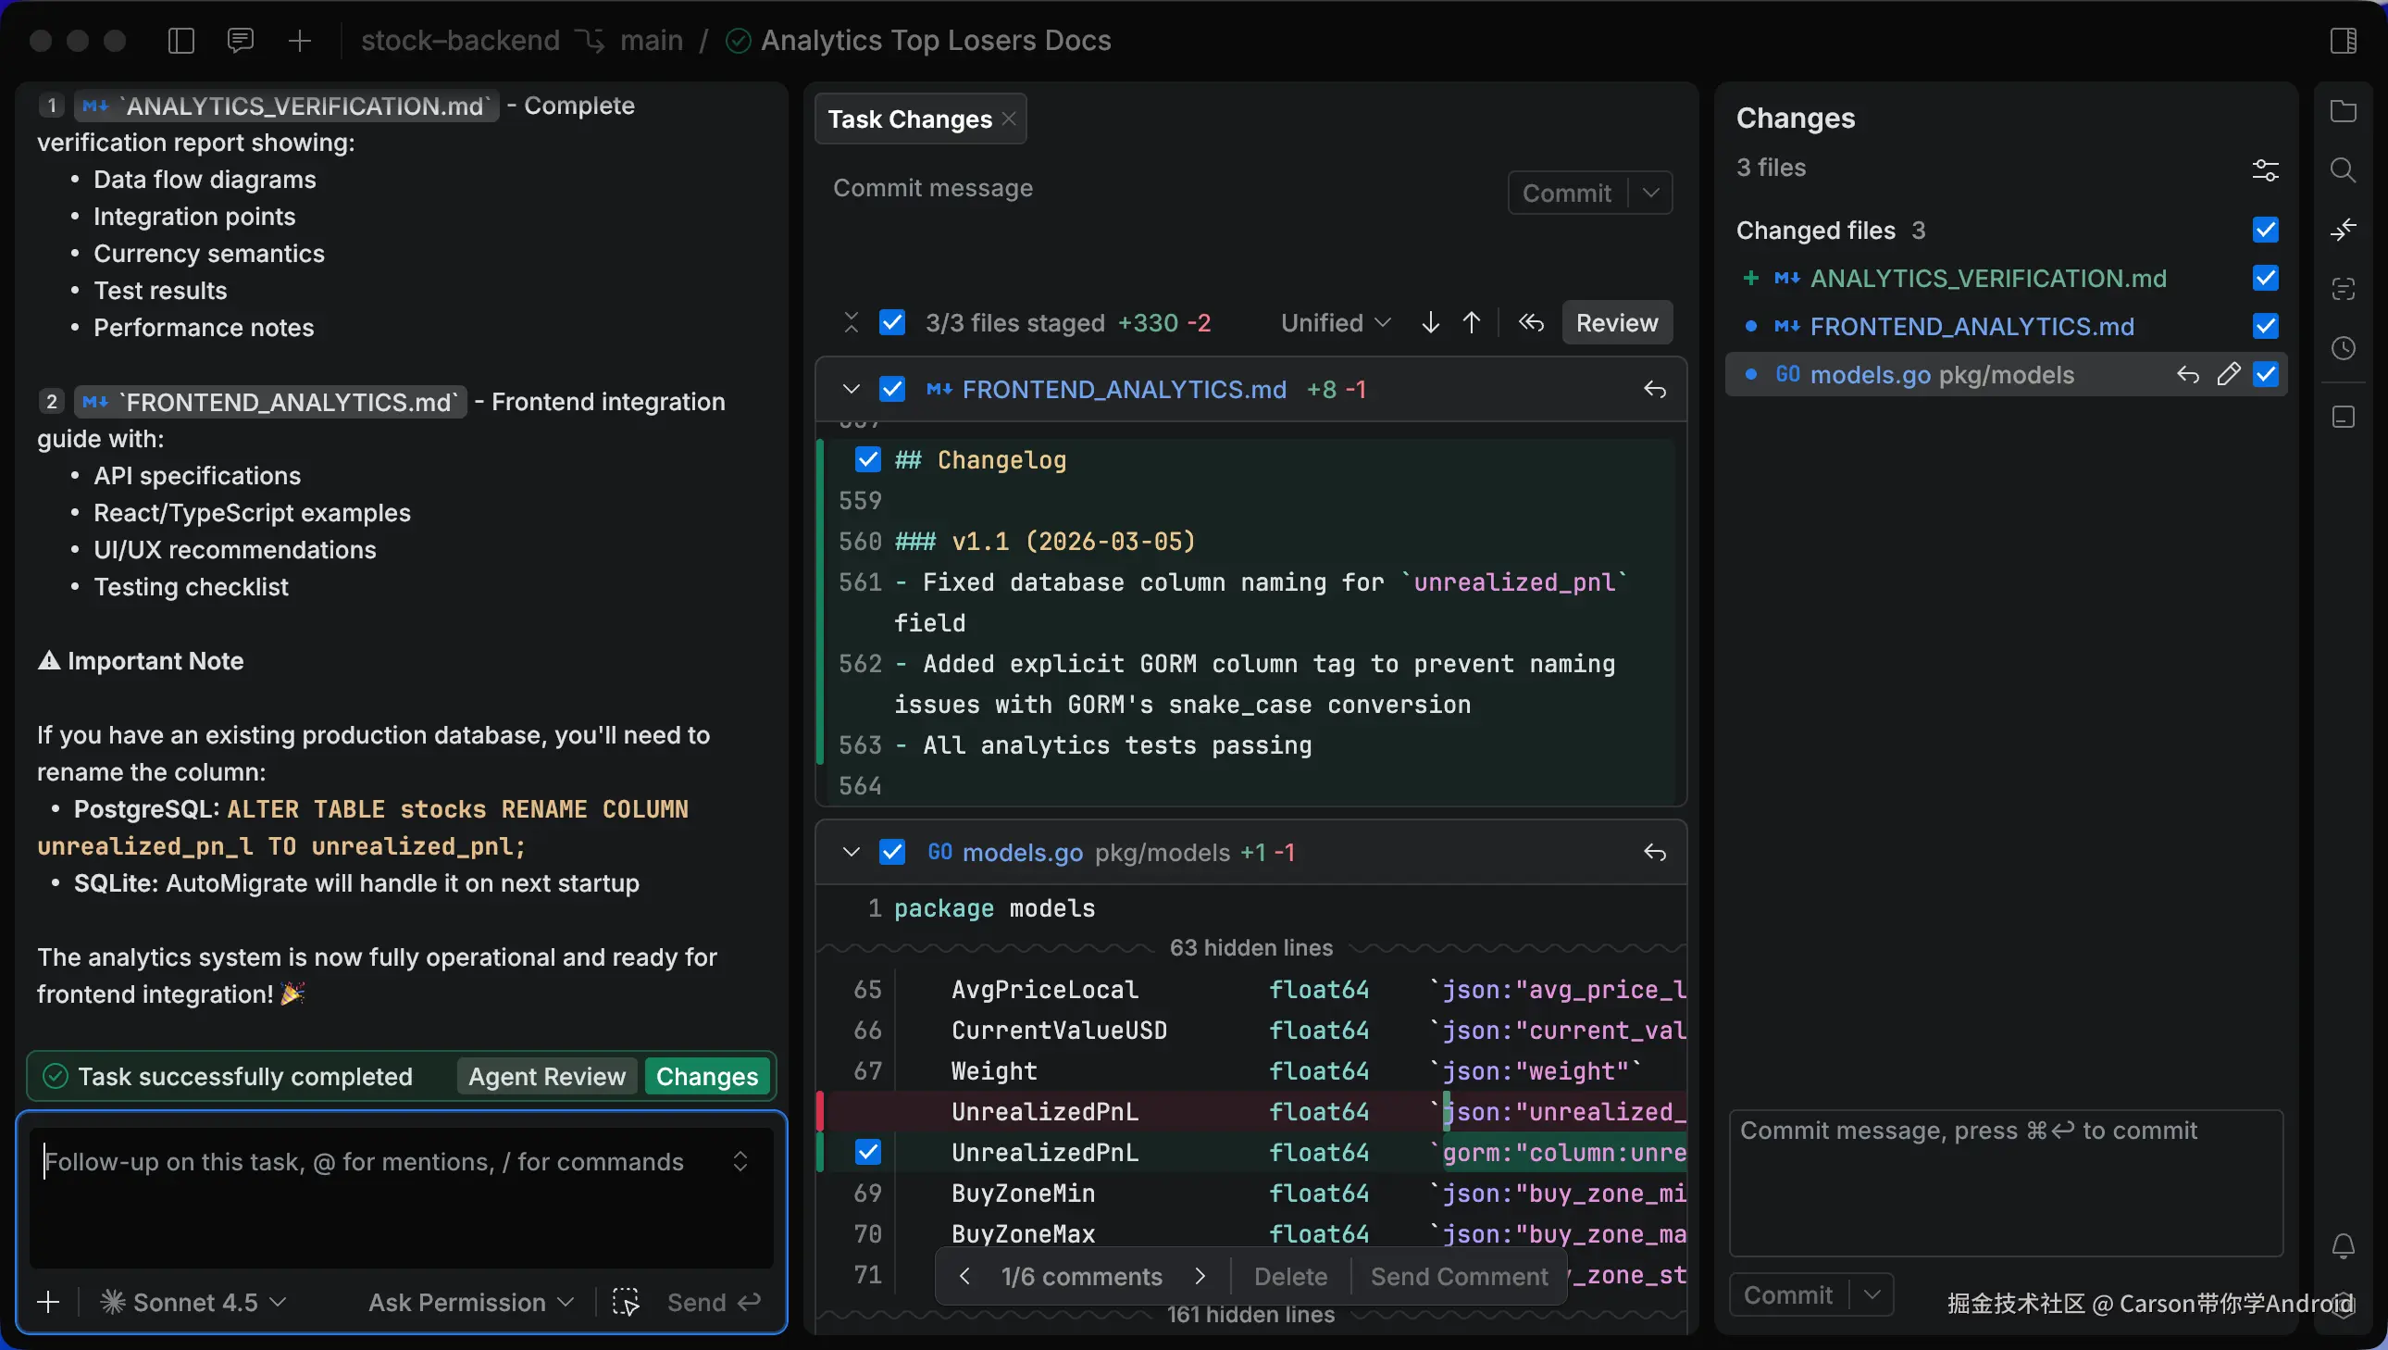
Task: Click the revert-all double arrow icon
Action: coord(1532,322)
